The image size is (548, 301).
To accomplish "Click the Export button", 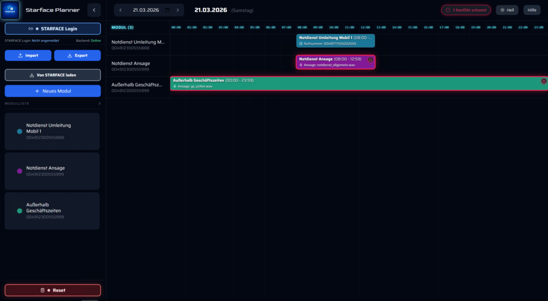I will 77,56.
